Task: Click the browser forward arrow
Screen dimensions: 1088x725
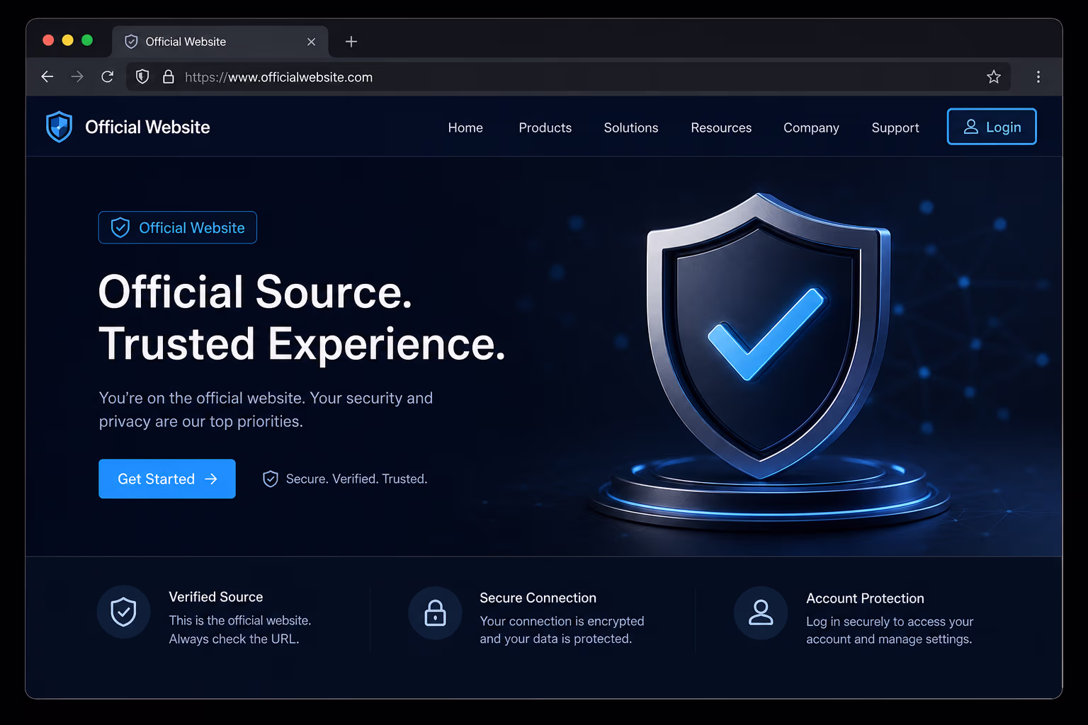Action: [77, 76]
